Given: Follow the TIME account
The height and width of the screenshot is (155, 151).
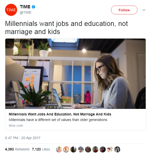Looking at the screenshot, I should click(124, 10).
